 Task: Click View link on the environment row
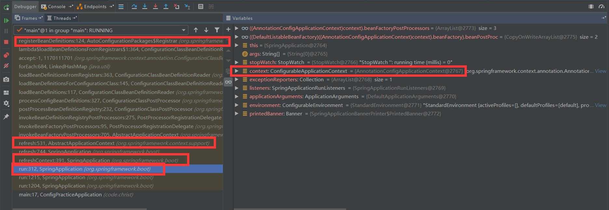601,105
